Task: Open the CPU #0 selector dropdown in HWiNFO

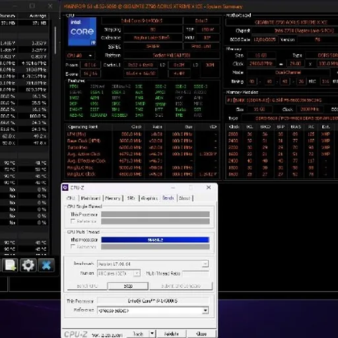Action: click(x=81, y=55)
